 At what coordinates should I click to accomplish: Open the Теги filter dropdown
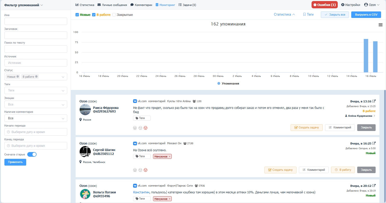pos(36,90)
